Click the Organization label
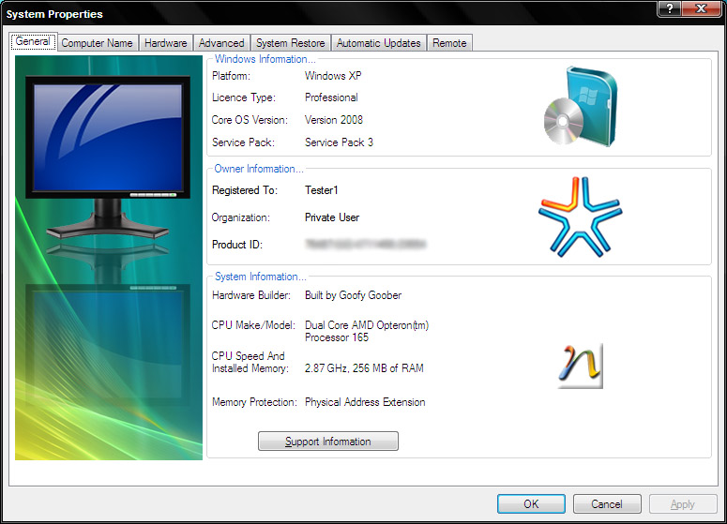 click(240, 217)
